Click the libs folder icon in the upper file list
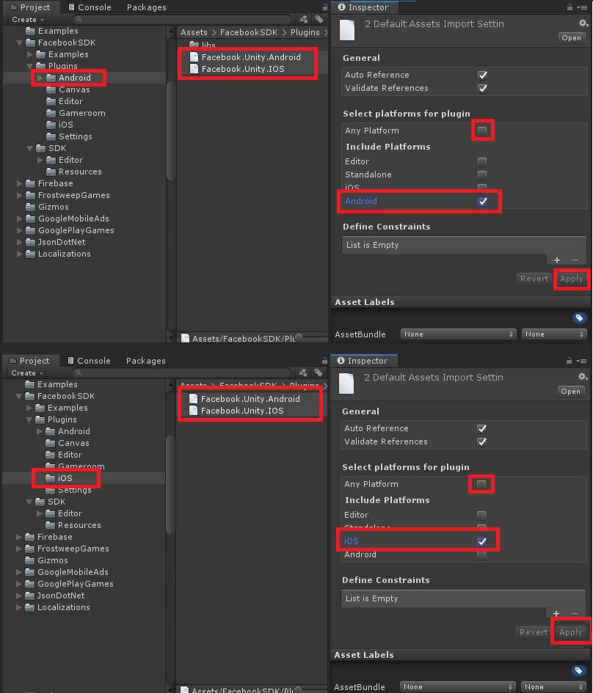Image resolution: width=593 pixels, height=693 pixels. (194, 44)
